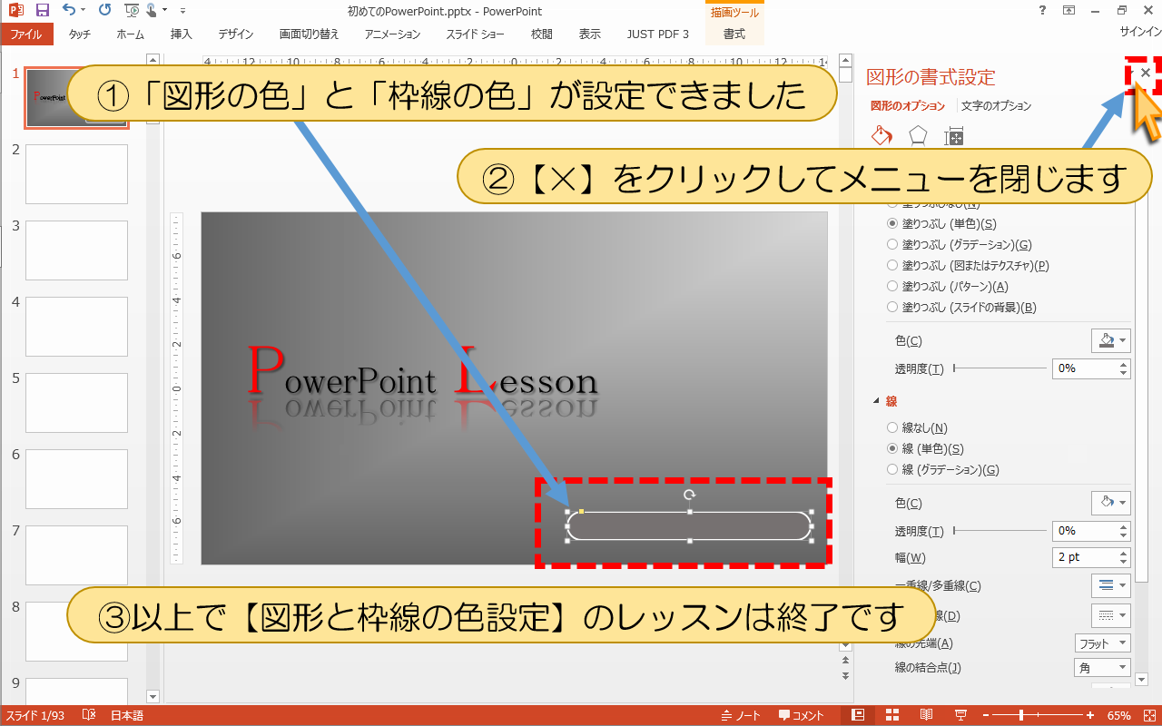Collapse the 線 section triangle

877,401
